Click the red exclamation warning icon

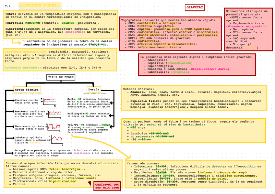pos(90,184)
